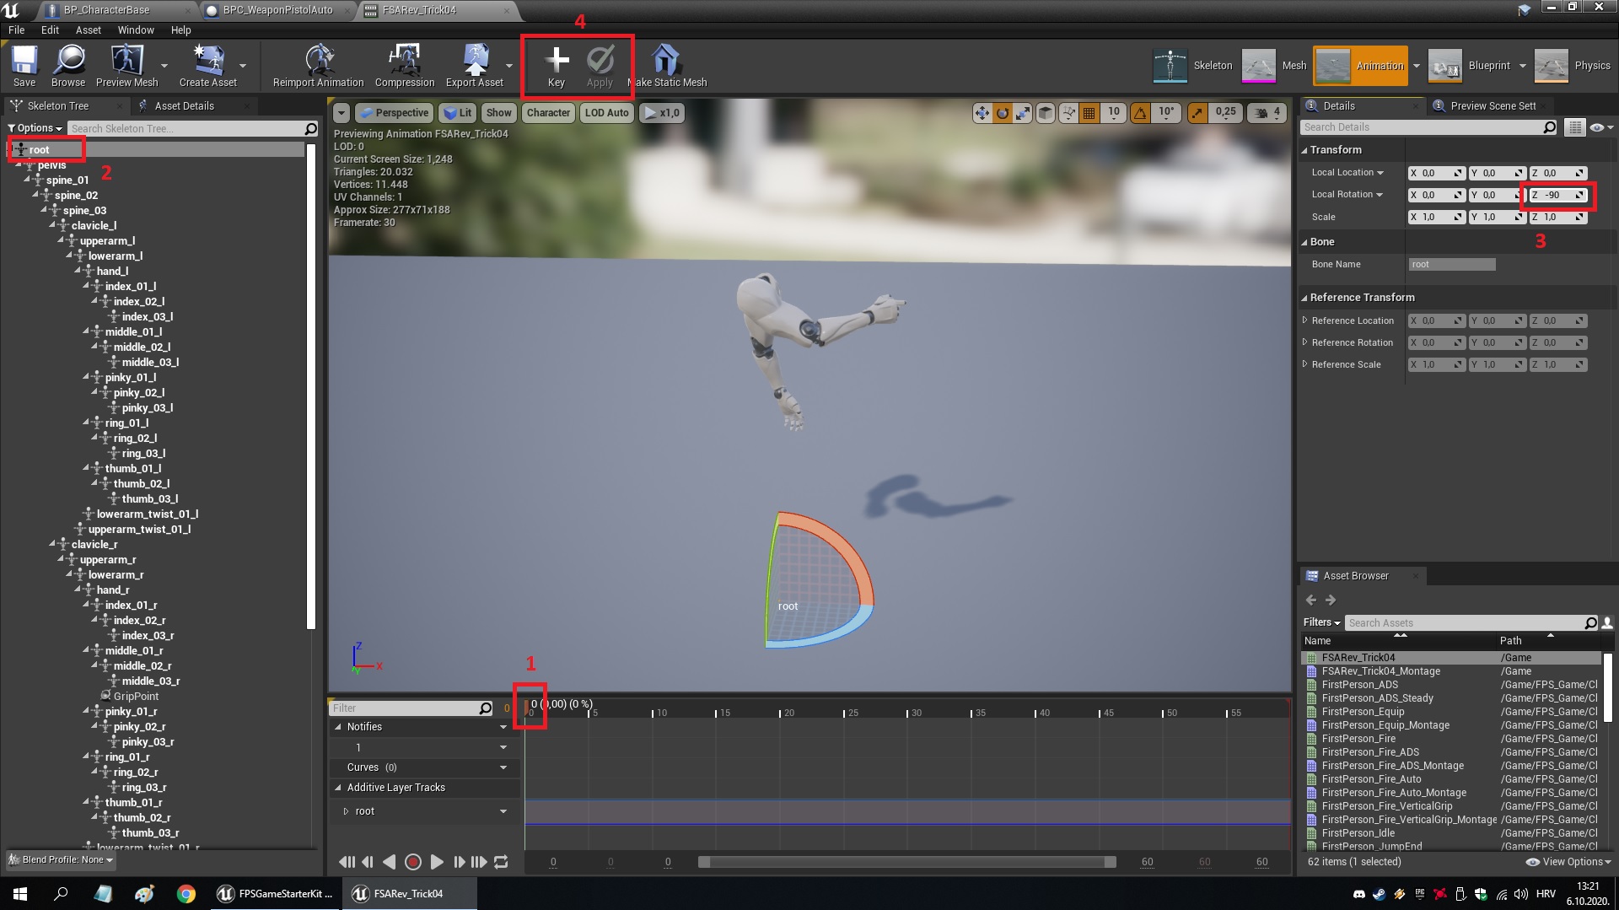Open the Blend Profile dropdown
The height and width of the screenshot is (910, 1619).
(x=59, y=859)
